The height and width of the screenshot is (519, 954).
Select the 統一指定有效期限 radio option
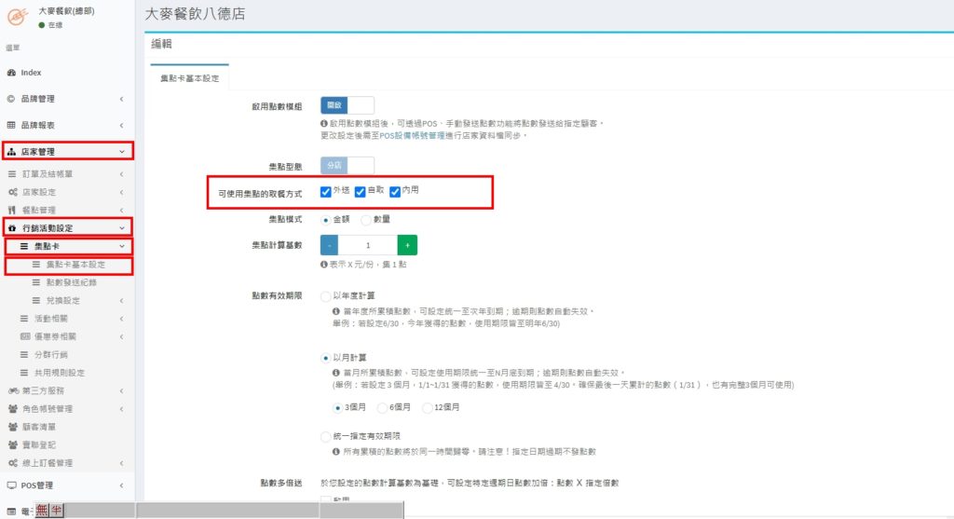(x=325, y=436)
